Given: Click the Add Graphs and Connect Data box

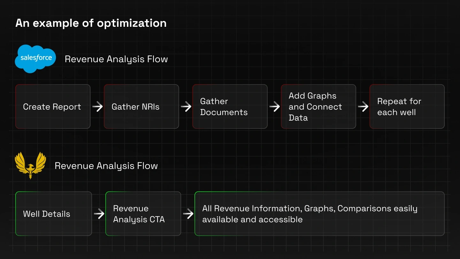Looking at the screenshot, I should pyautogui.click(x=318, y=107).
